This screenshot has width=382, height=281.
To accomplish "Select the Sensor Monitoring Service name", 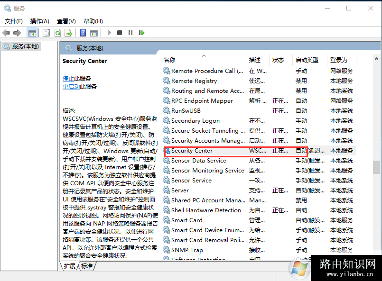I will 208,170.
